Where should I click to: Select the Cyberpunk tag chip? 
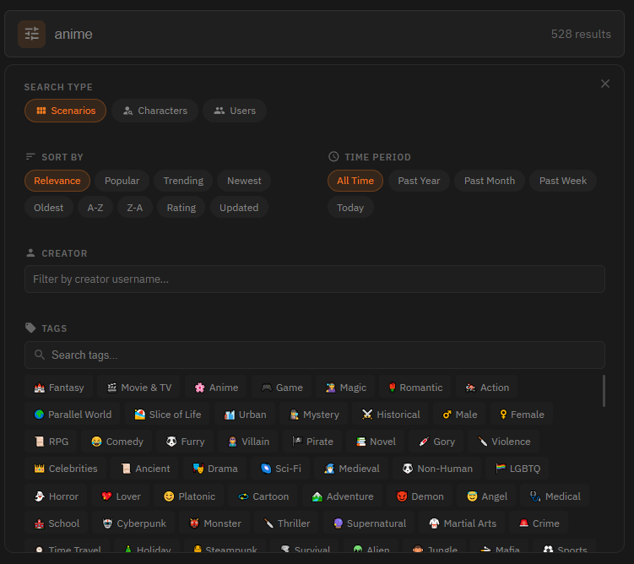click(133, 523)
